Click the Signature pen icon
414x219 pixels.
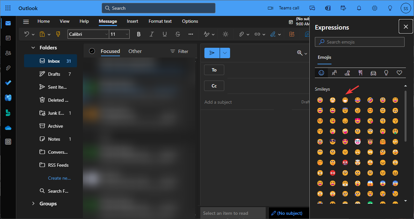pos(273,34)
